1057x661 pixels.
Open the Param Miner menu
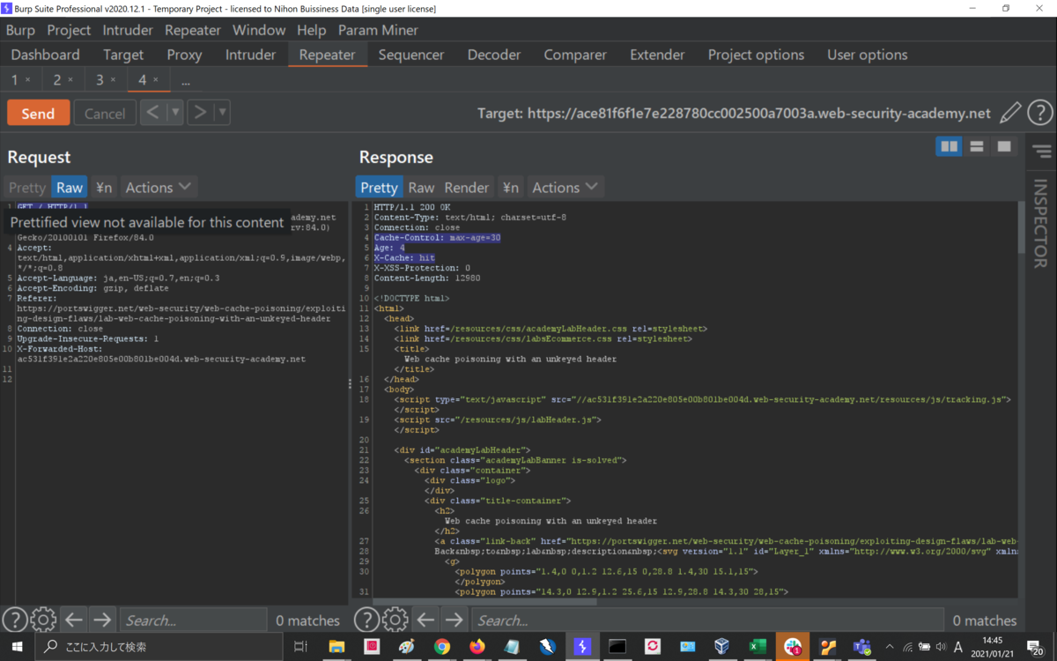[378, 30]
